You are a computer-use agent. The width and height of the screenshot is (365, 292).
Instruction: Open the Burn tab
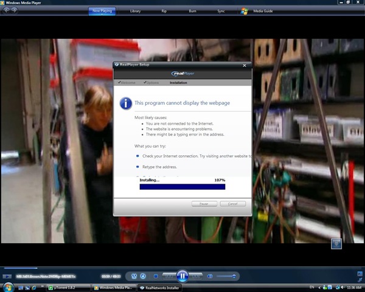coord(192,11)
